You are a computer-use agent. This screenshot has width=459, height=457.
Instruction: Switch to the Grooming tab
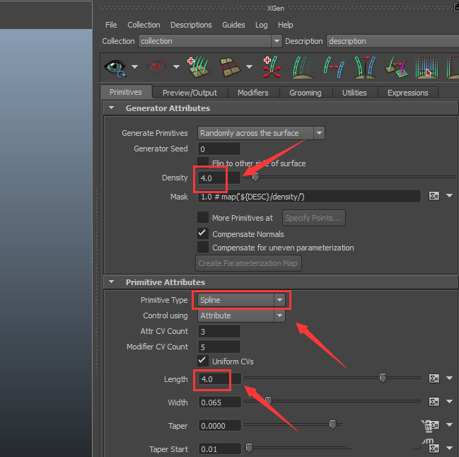[x=306, y=93]
